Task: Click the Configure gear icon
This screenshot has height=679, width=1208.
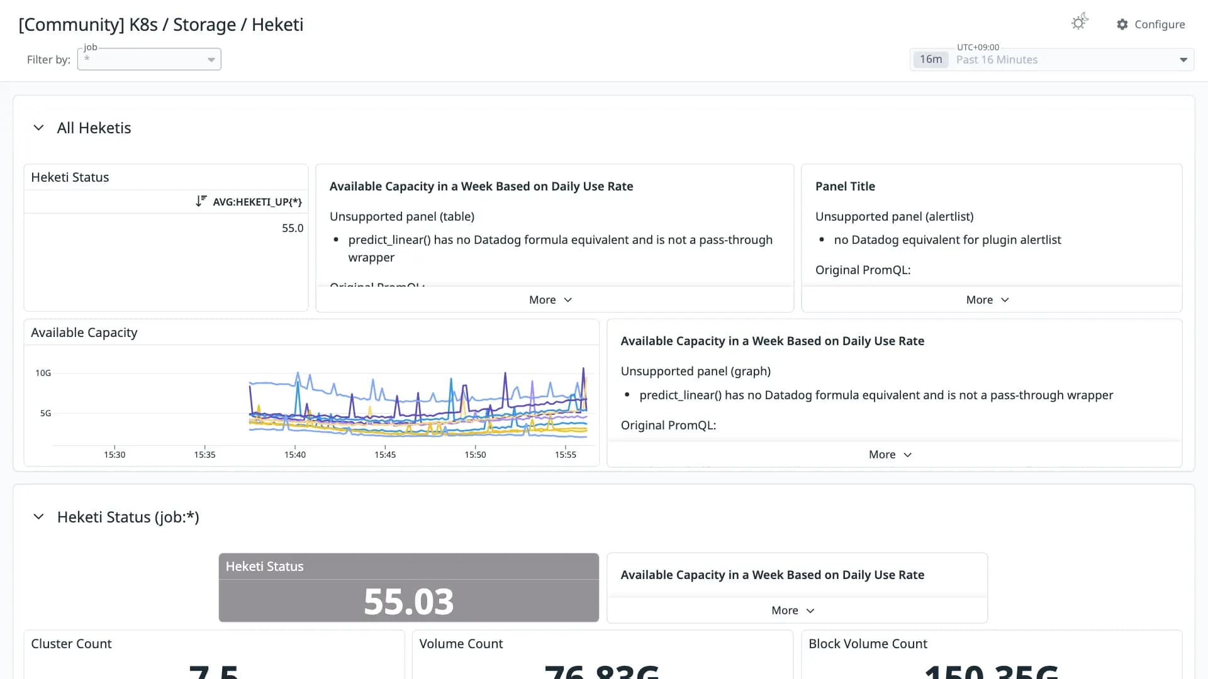Action: (1122, 25)
